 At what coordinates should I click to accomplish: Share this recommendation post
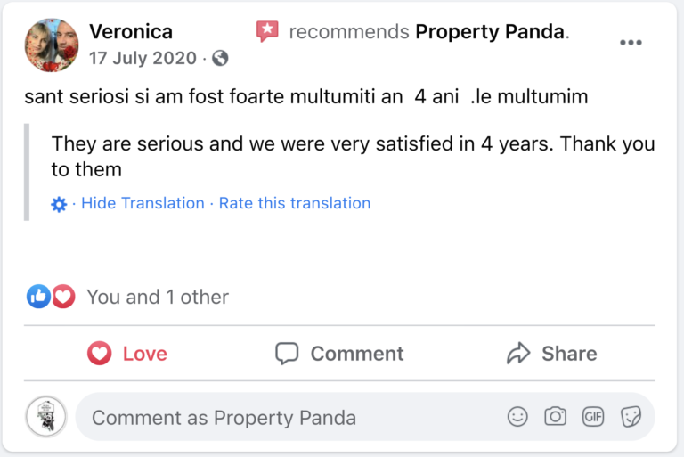tap(551, 354)
